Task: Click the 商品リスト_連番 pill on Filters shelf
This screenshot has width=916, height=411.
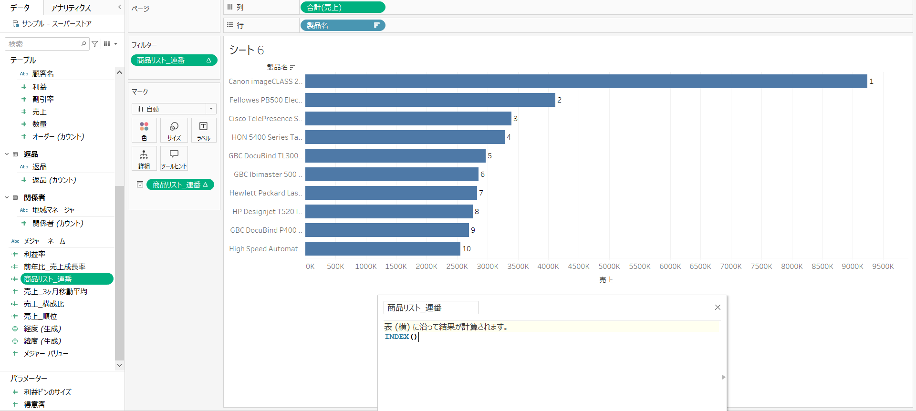Action: click(174, 60)
